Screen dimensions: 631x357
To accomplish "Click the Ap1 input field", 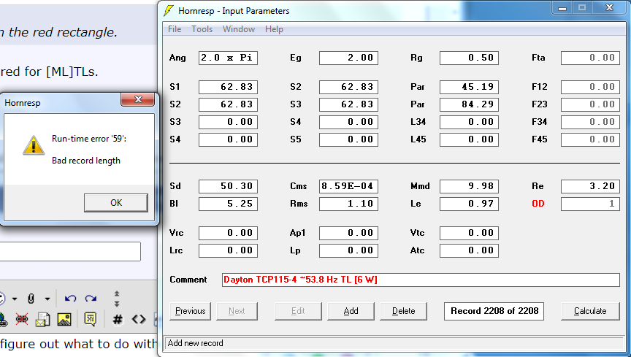I will 348,233.
